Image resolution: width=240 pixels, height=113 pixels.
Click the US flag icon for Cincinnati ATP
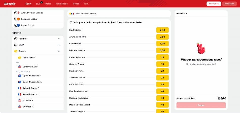coord(20,67)
